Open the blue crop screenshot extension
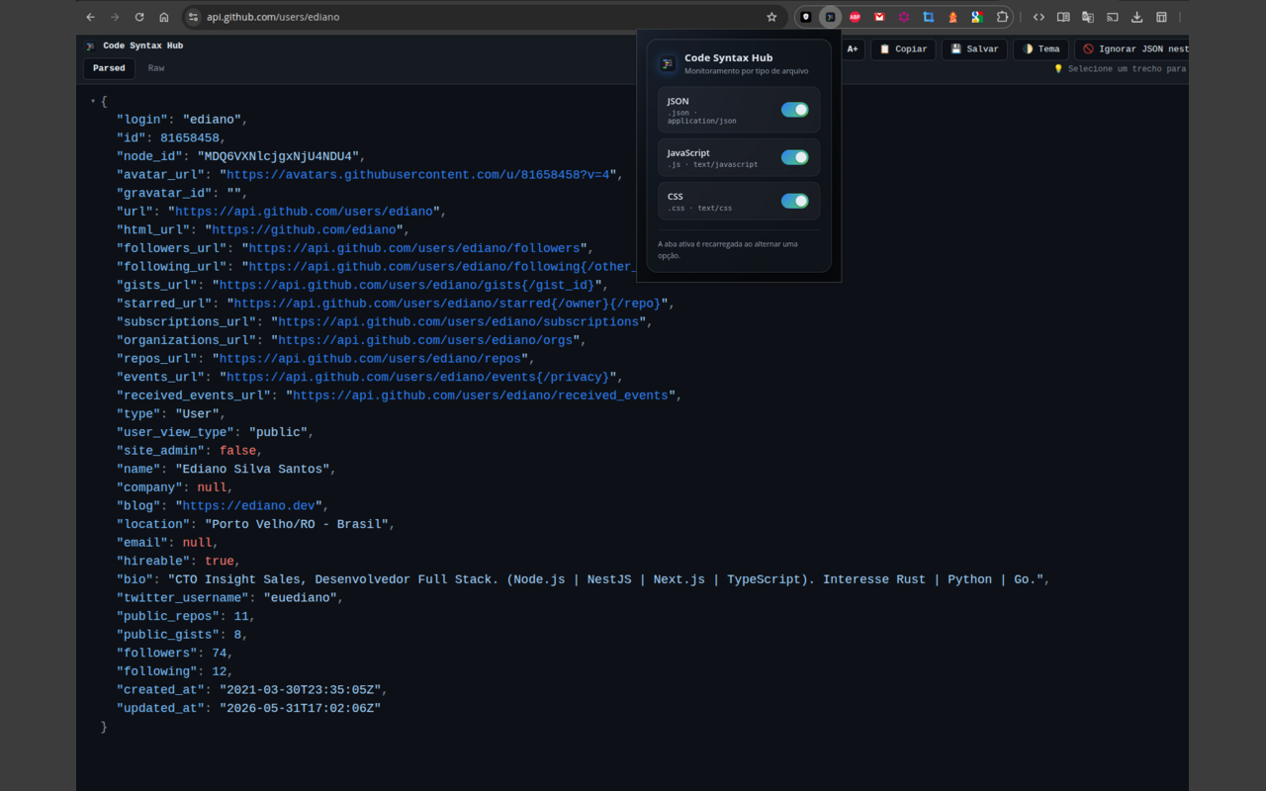The image size is (1266, 791). coord(928,17)
